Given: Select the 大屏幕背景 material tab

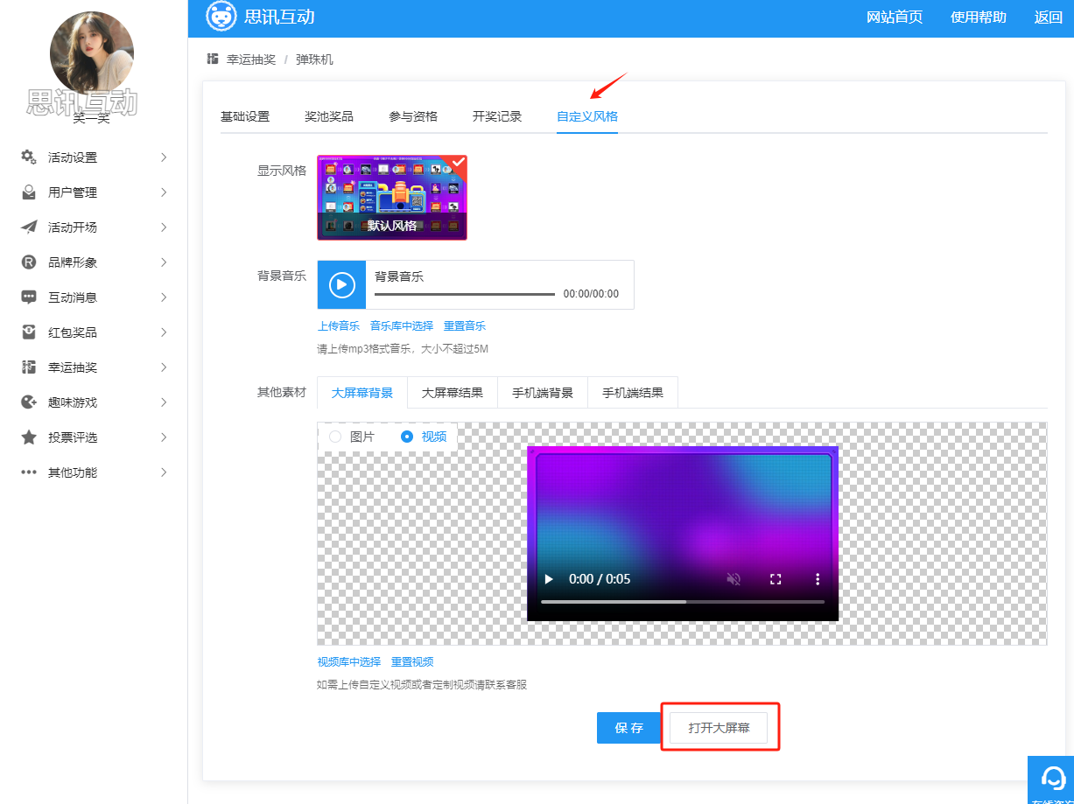Looking at the screenshot, I should tap(362, 393).
